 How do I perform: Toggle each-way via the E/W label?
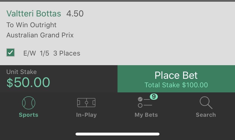point(30,53)
